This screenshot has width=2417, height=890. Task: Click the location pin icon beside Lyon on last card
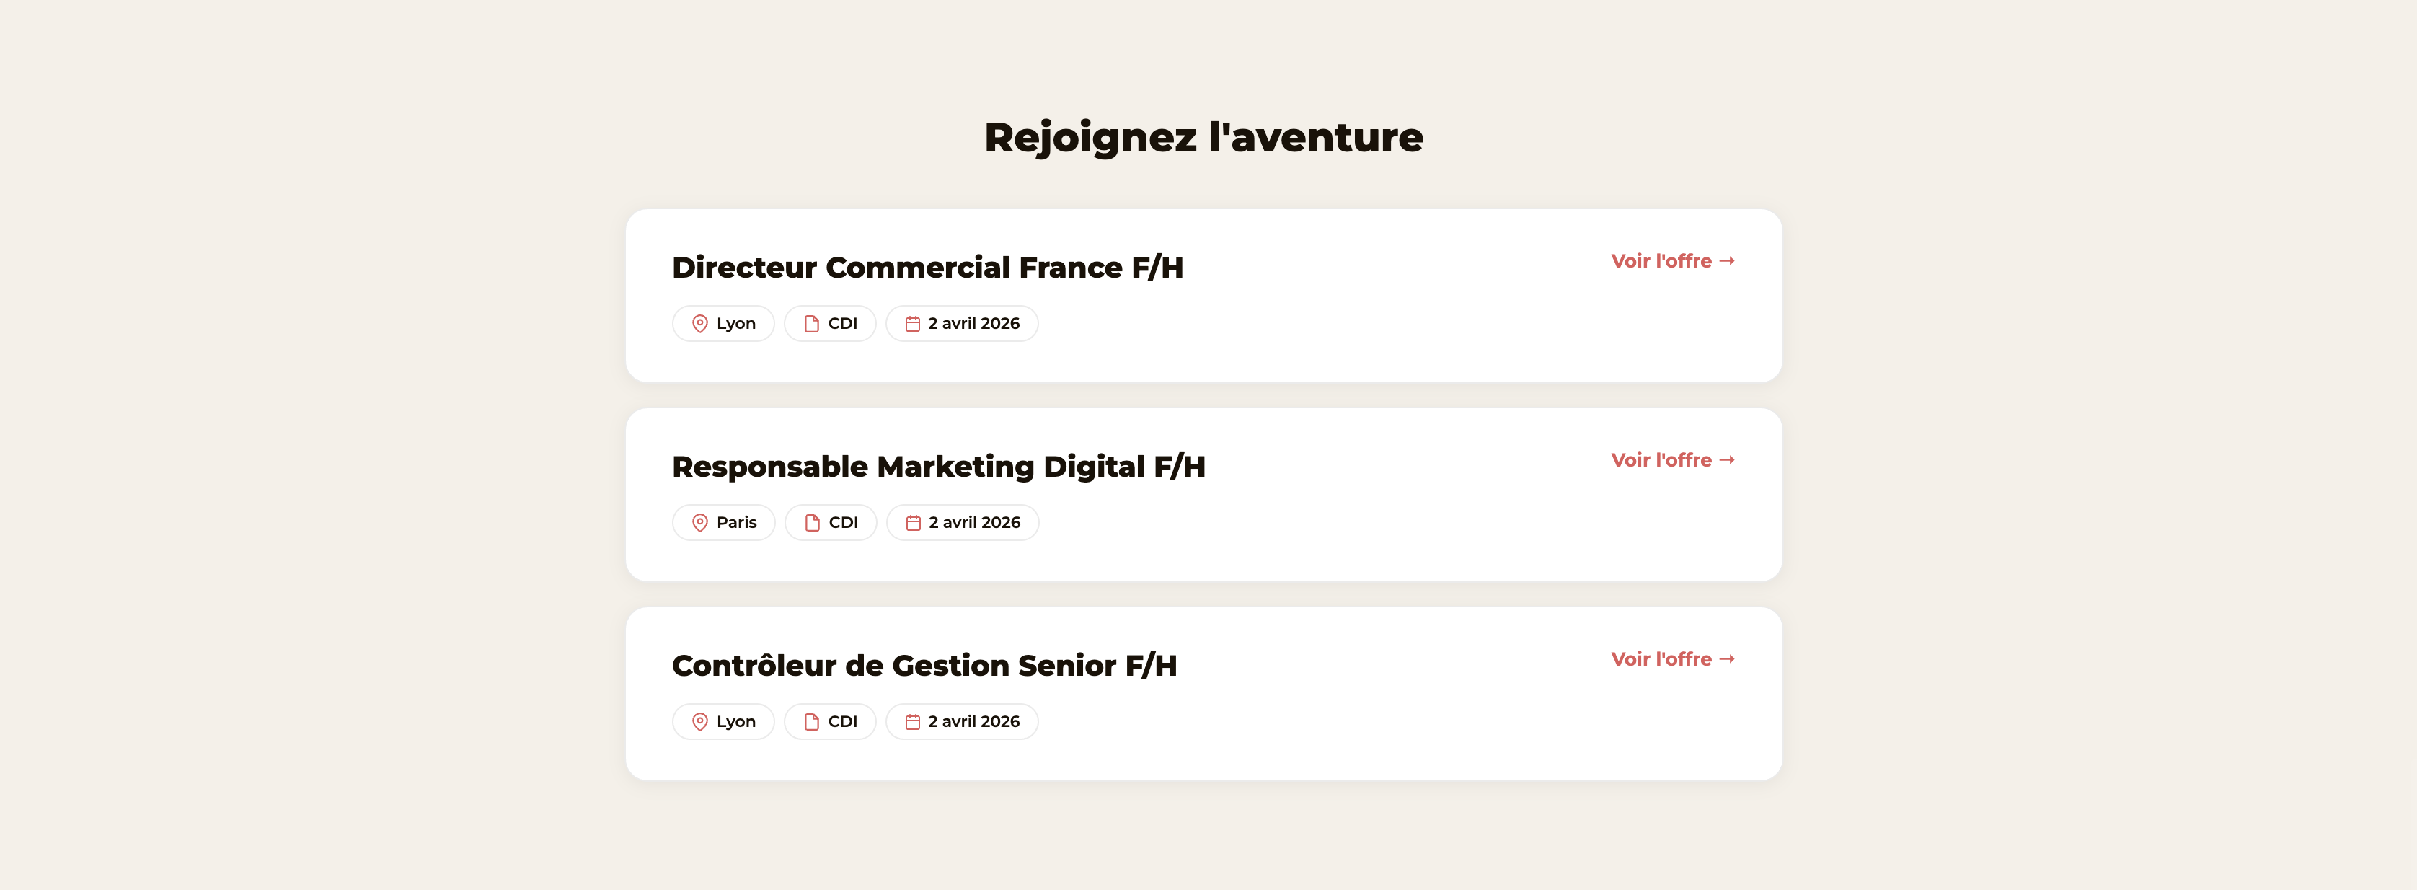coord(699,721)
